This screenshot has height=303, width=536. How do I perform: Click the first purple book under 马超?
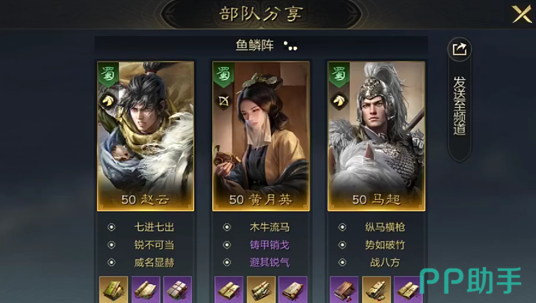point(344,290)
